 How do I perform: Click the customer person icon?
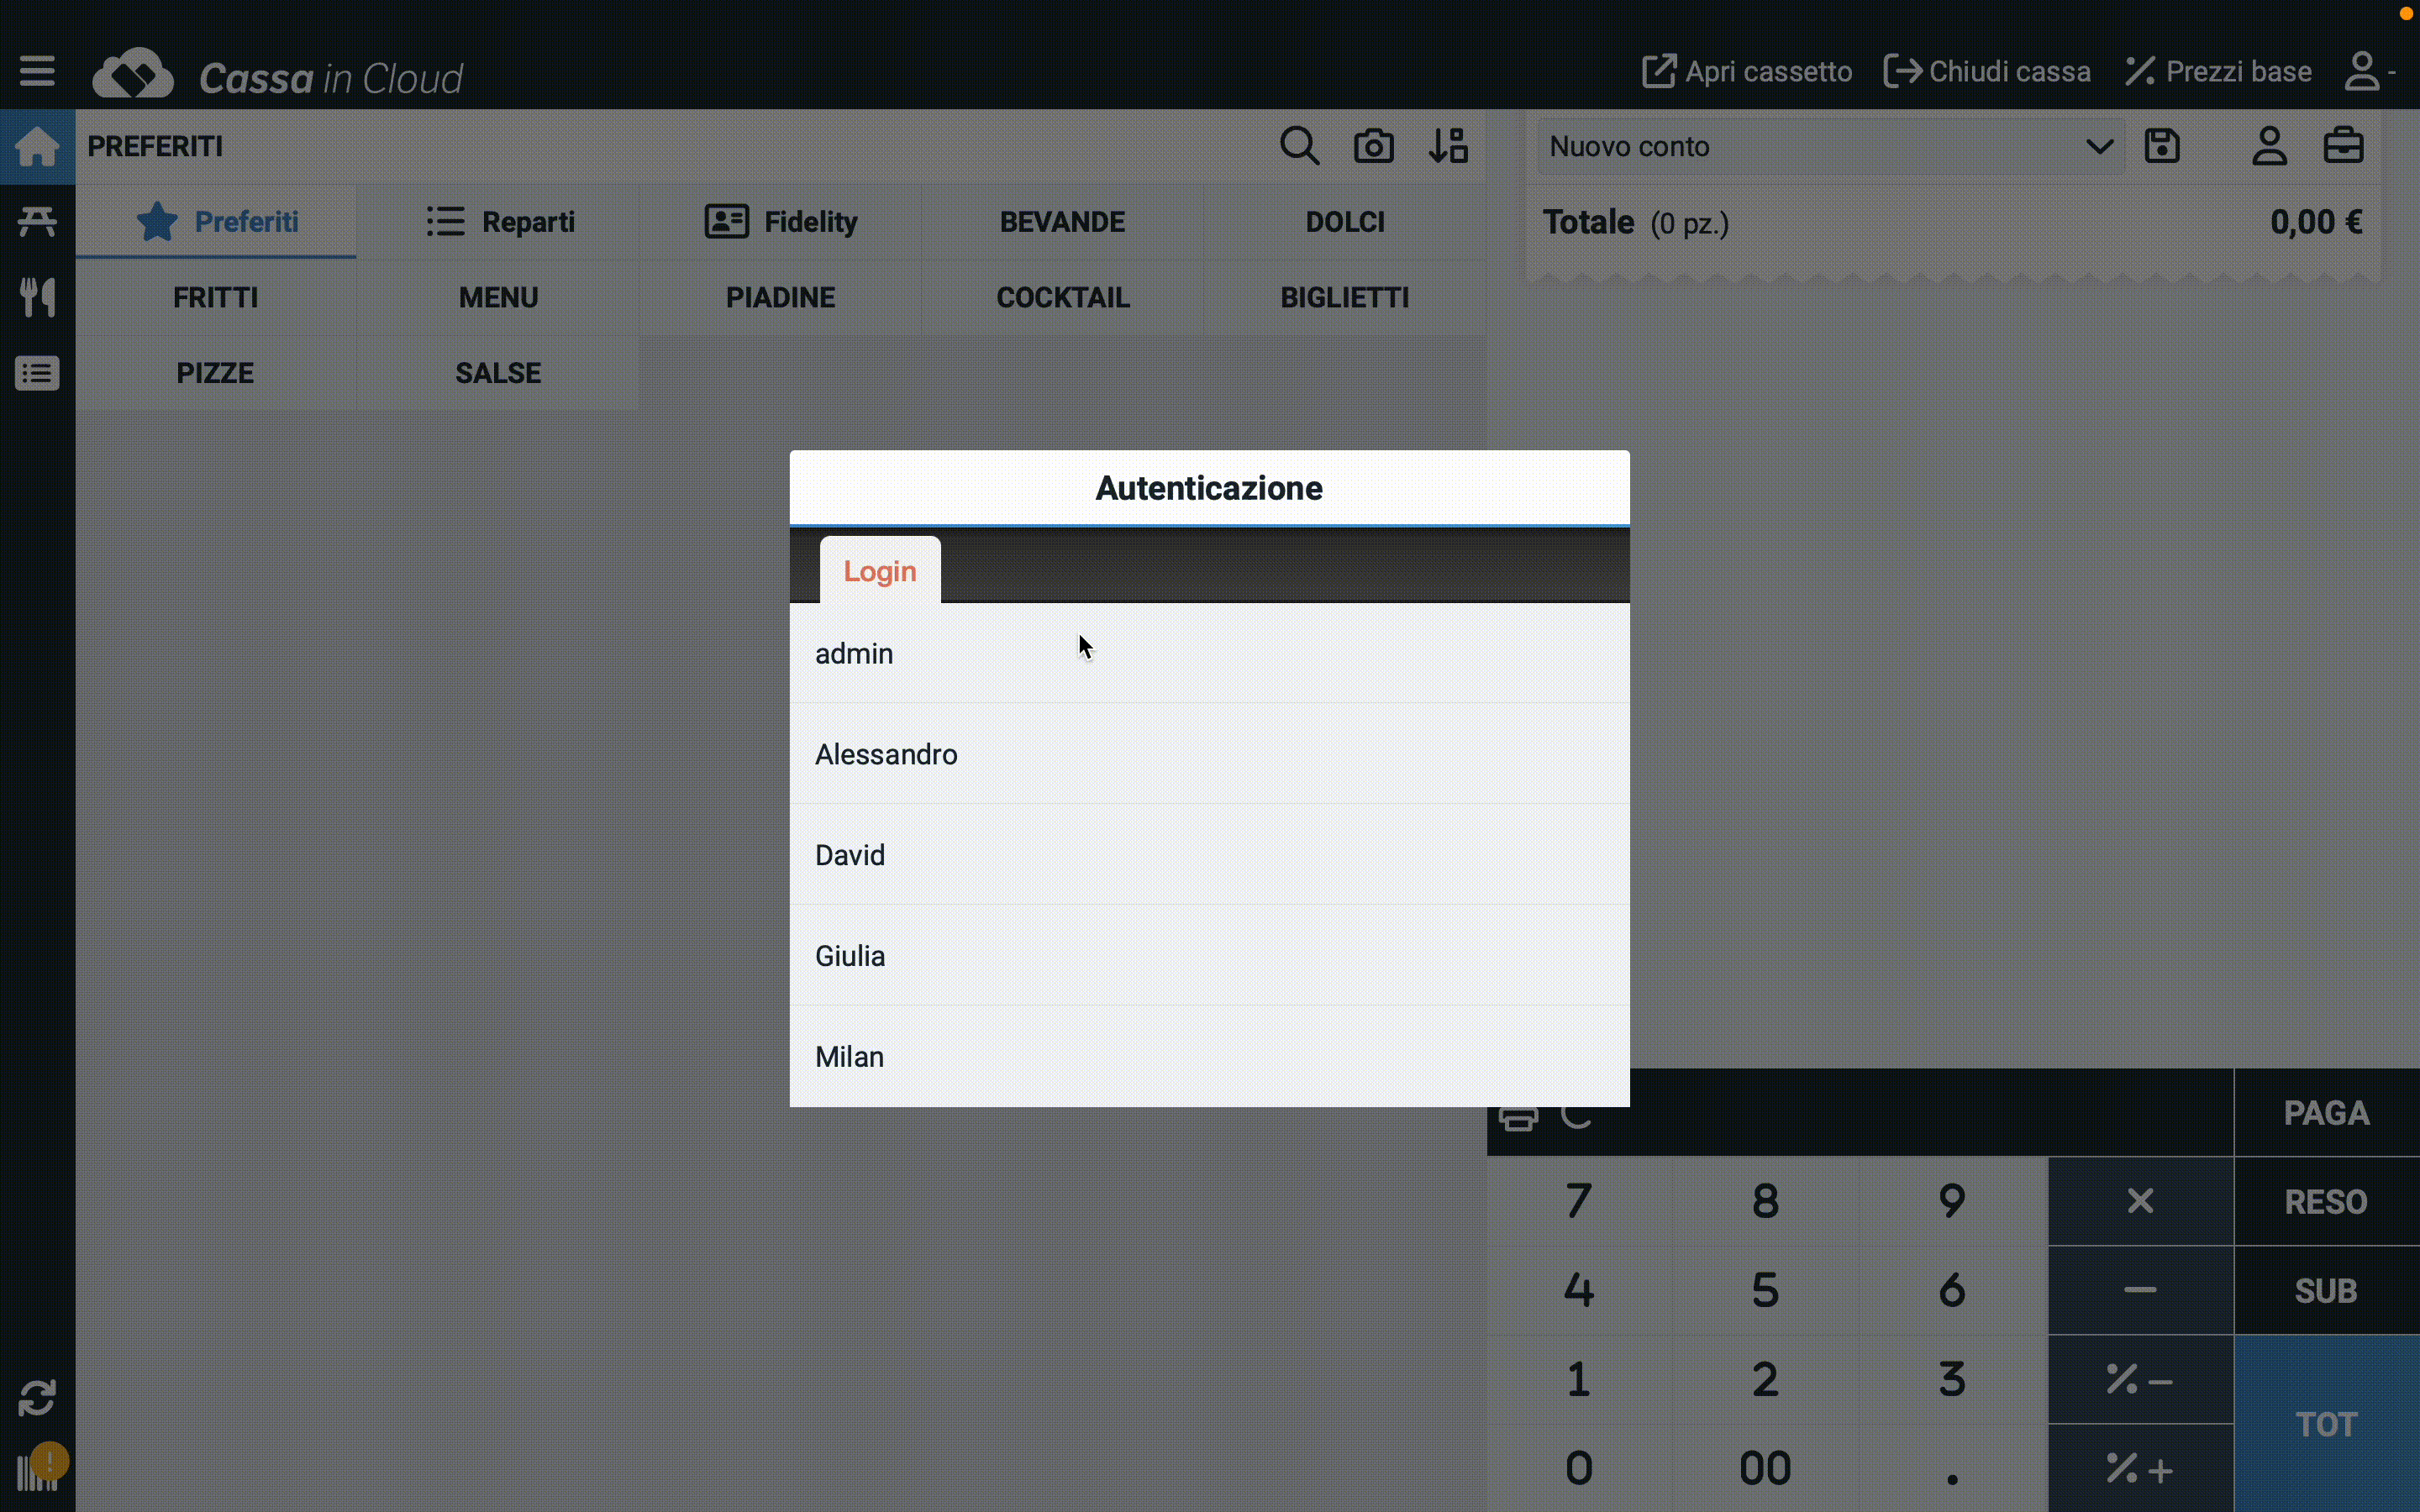click(2269, 146)
